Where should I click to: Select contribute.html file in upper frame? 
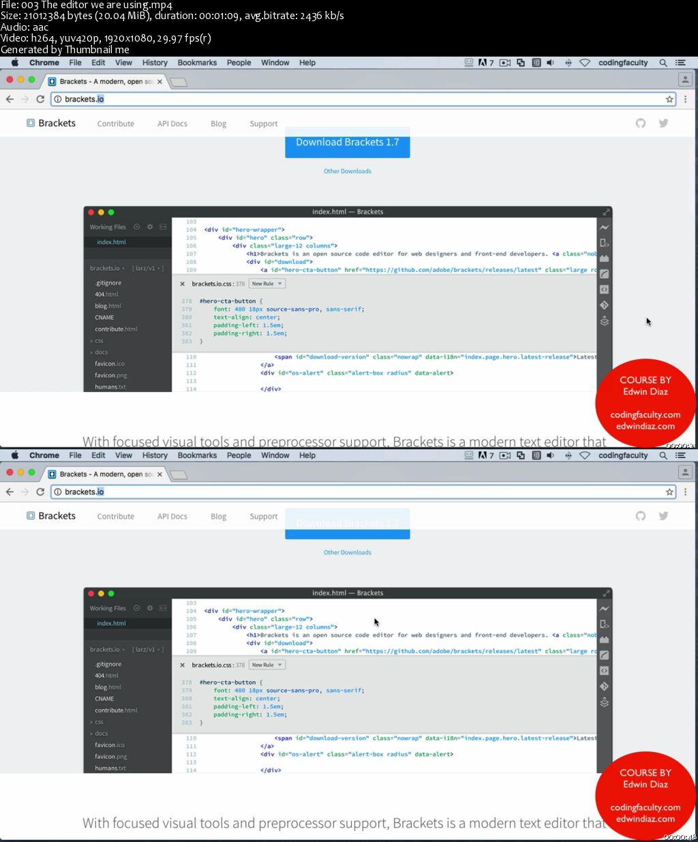pos(116,329)
